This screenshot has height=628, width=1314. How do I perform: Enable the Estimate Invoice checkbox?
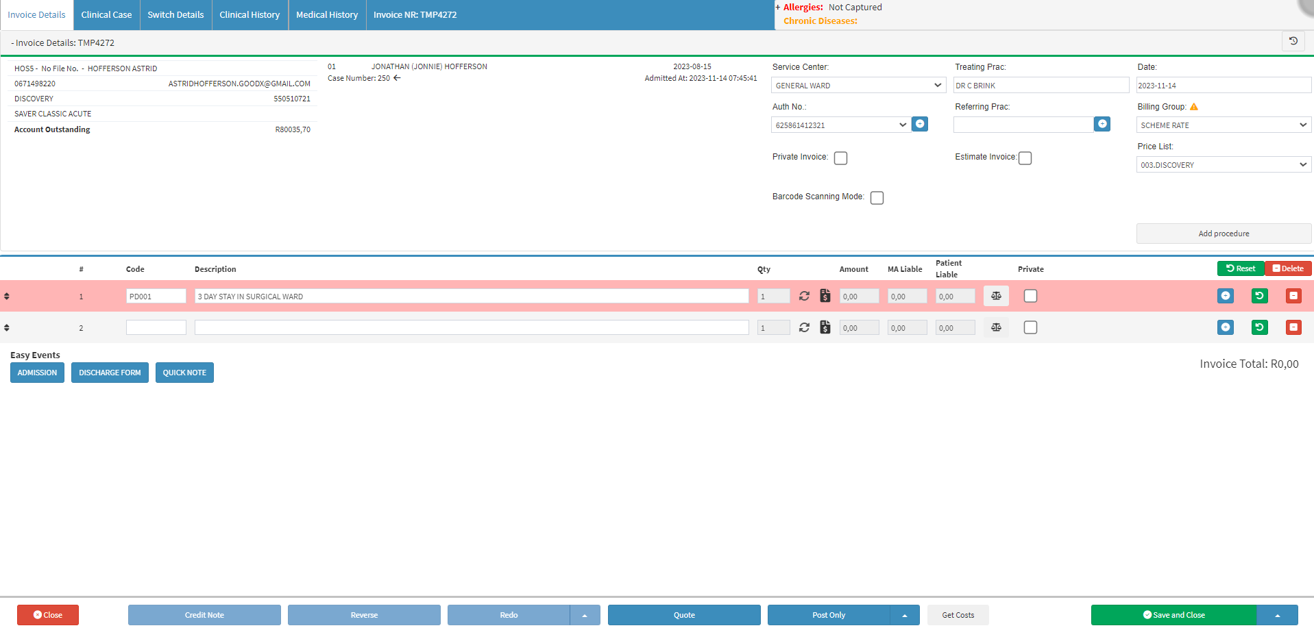[x=1025, y=158]
